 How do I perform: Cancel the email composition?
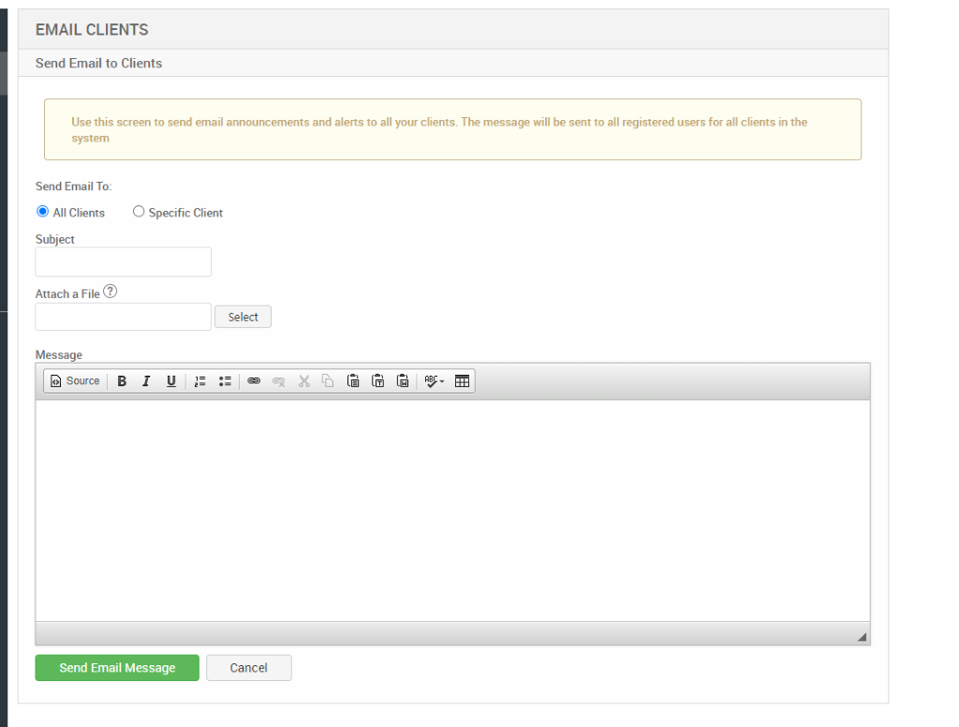coord(248,667)
